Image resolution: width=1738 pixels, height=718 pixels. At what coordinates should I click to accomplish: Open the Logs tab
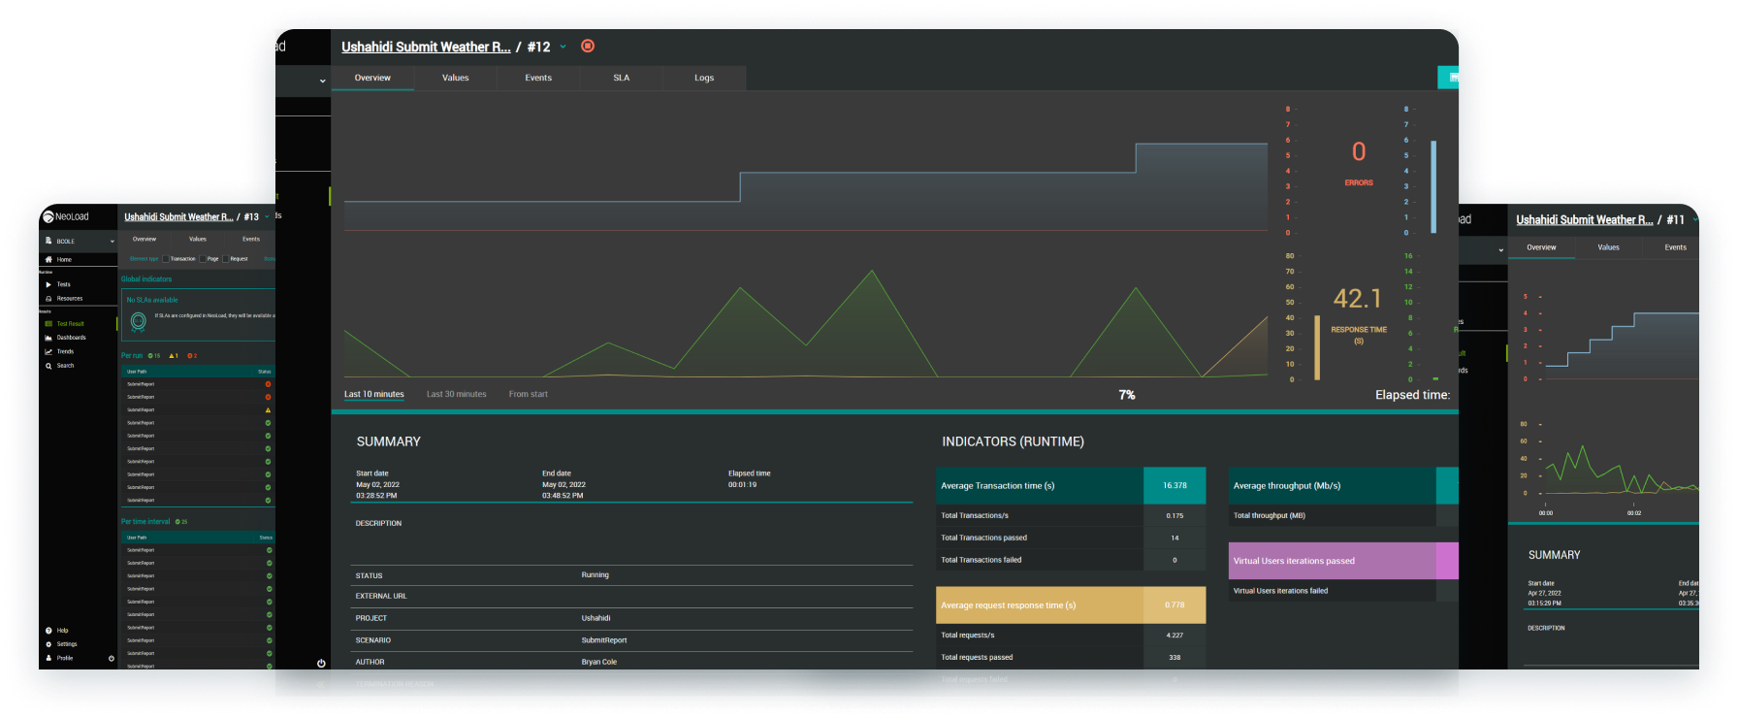(x=704, y=78)
